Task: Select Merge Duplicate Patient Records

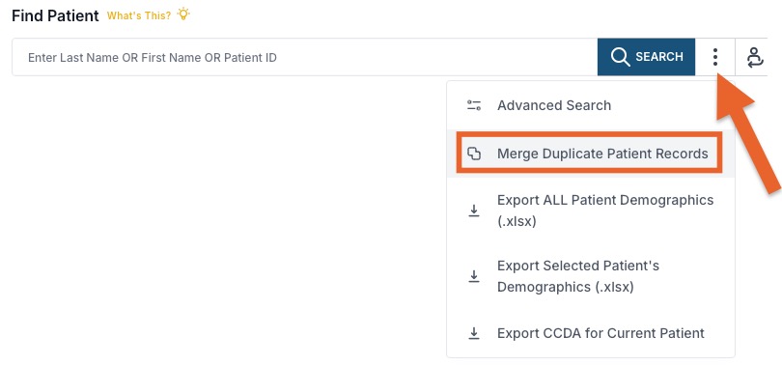Action: (591, 154)
